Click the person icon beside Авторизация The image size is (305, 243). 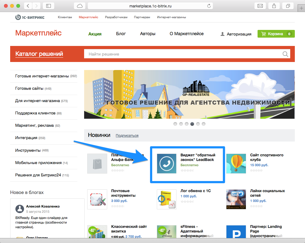[x=222, y=34]
